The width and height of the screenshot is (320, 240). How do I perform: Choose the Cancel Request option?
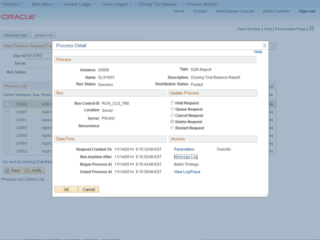pyautogui.click(x=172, y=115)
